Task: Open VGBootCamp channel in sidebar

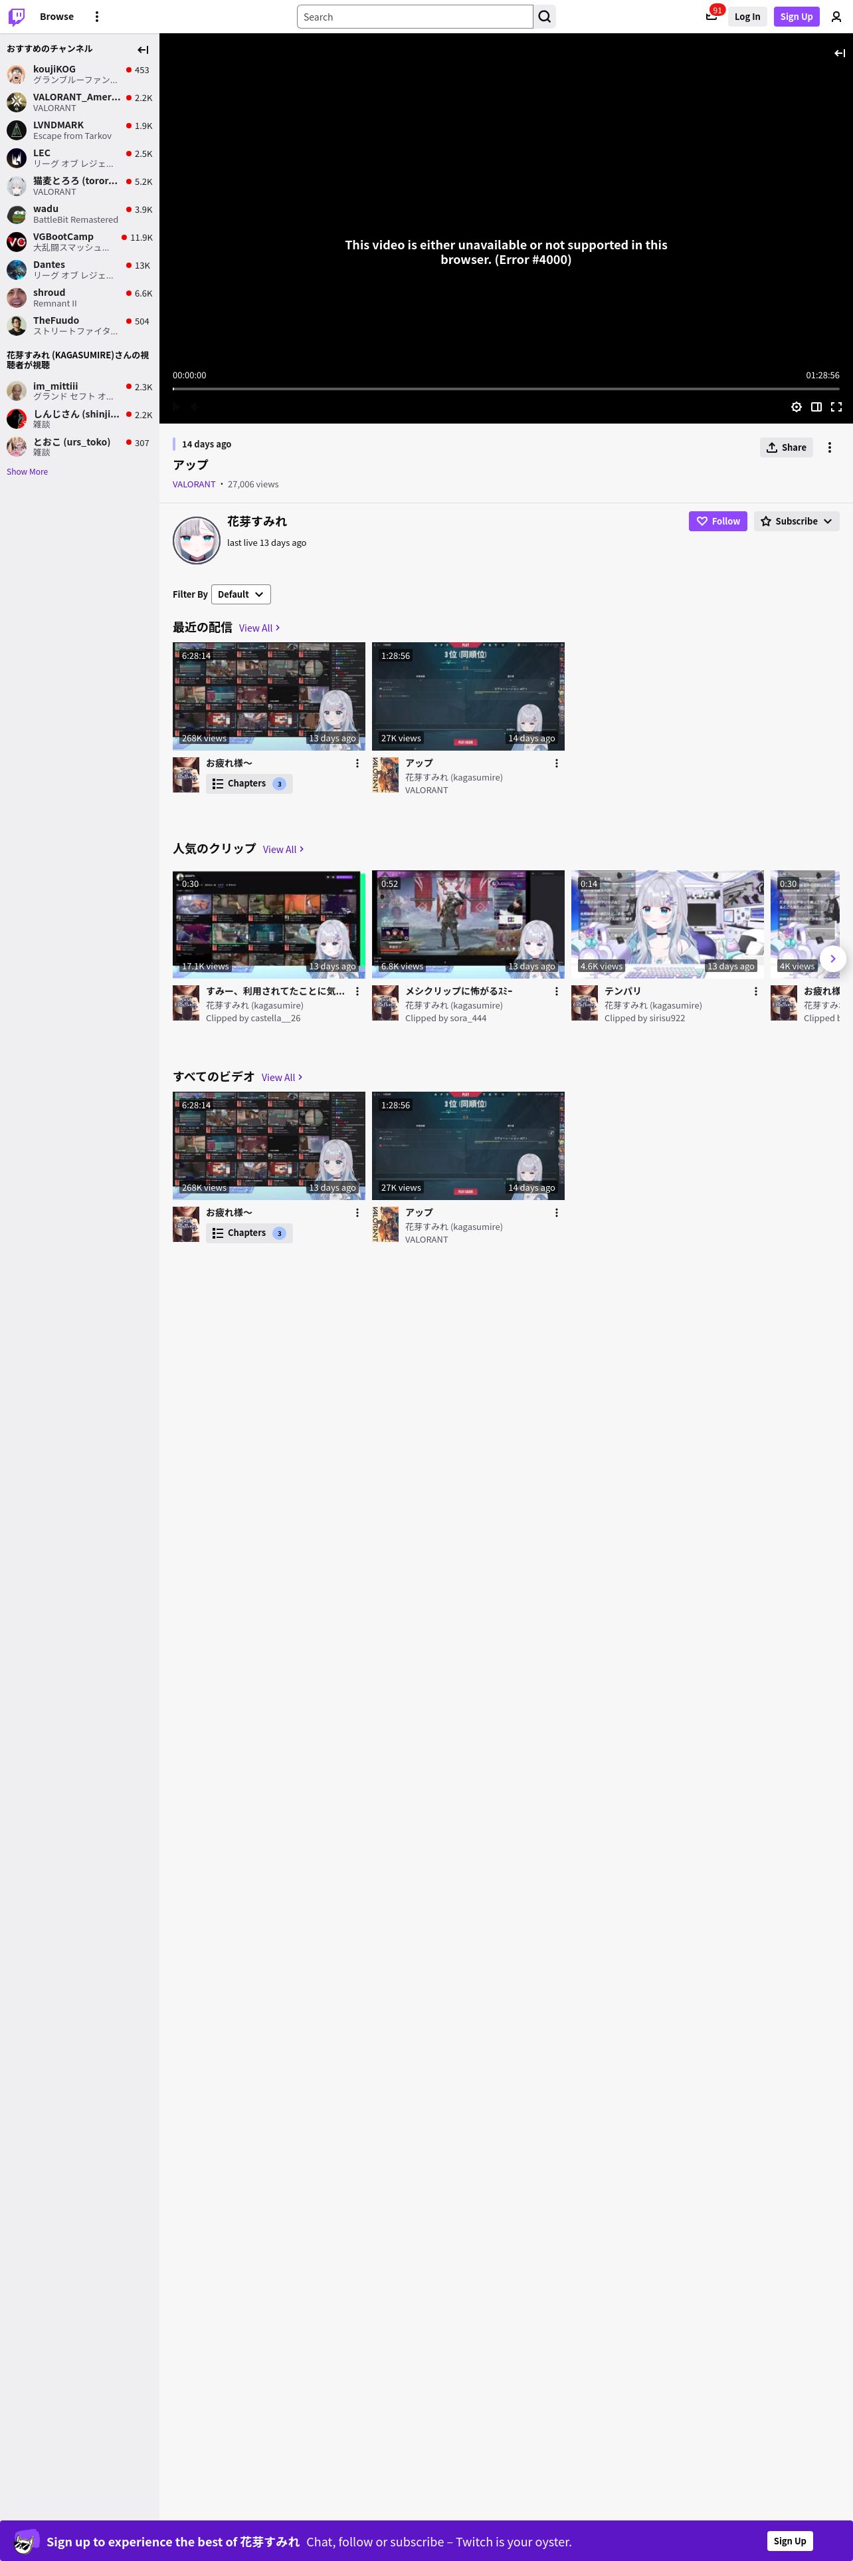Action: (80, 241)
